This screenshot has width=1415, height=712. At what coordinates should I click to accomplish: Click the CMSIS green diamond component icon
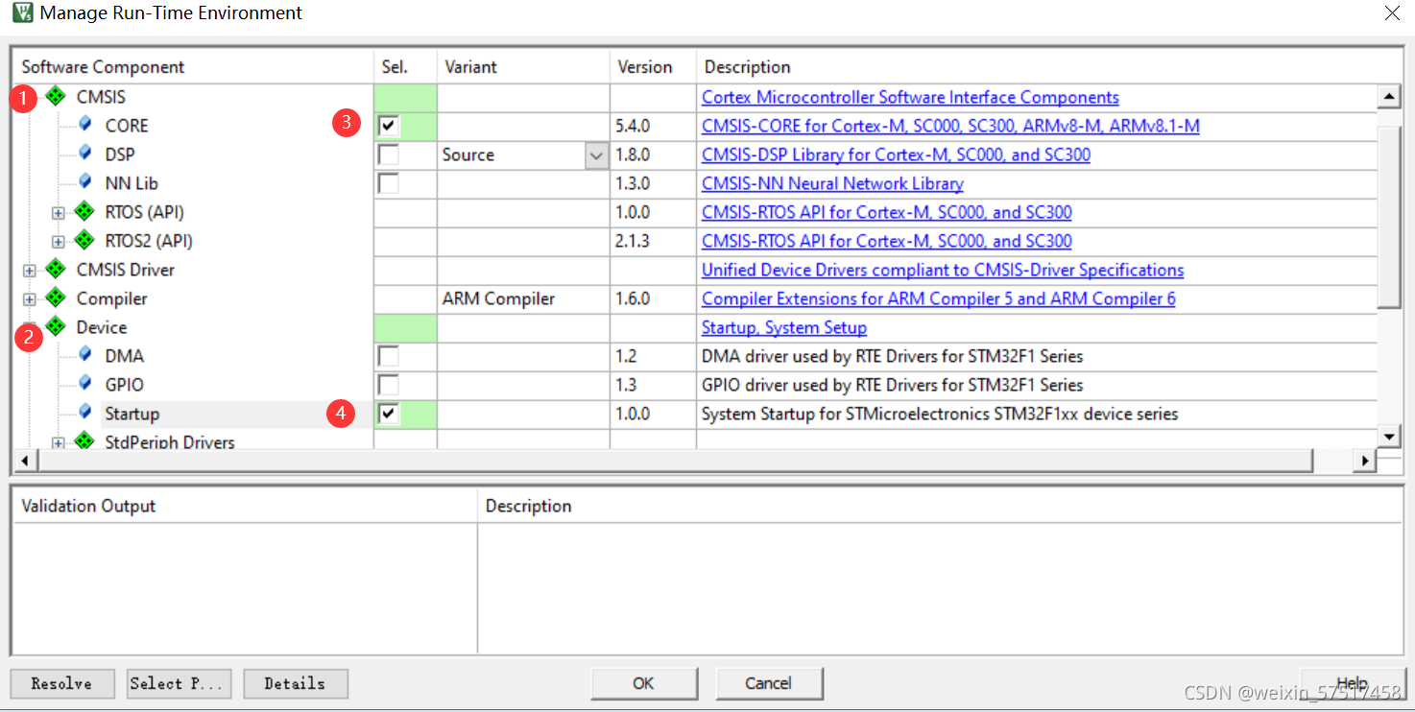click(56, 96)
